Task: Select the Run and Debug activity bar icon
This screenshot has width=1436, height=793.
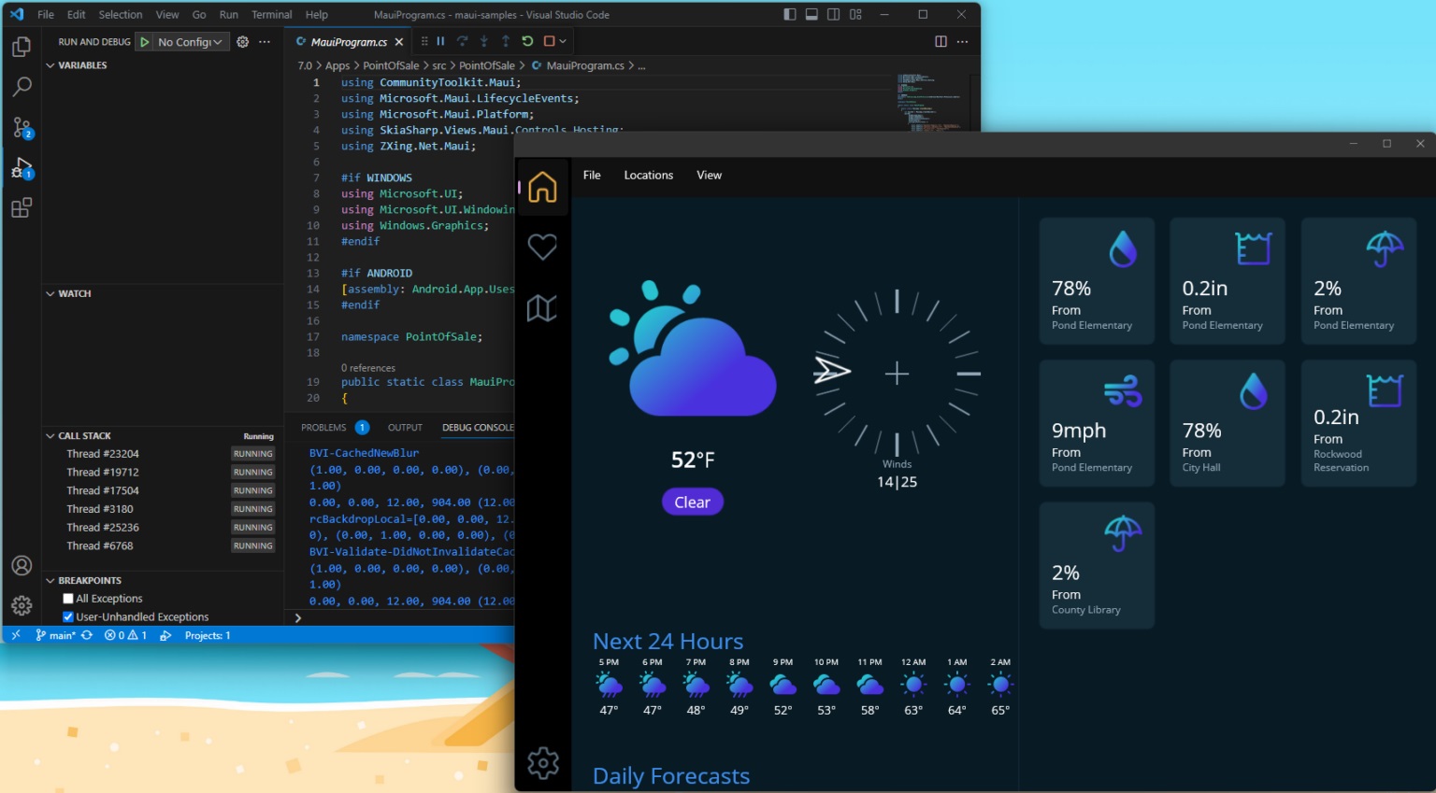Action: 22,168
